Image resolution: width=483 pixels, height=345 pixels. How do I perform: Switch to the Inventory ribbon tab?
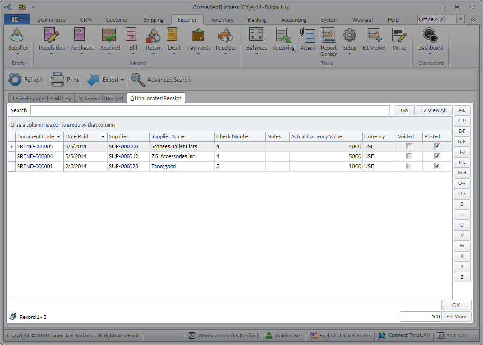222,20
